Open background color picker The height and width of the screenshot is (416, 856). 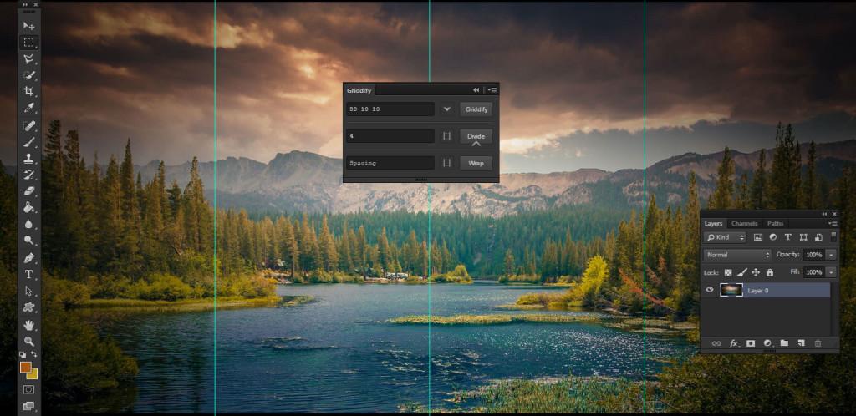[33, 374]
